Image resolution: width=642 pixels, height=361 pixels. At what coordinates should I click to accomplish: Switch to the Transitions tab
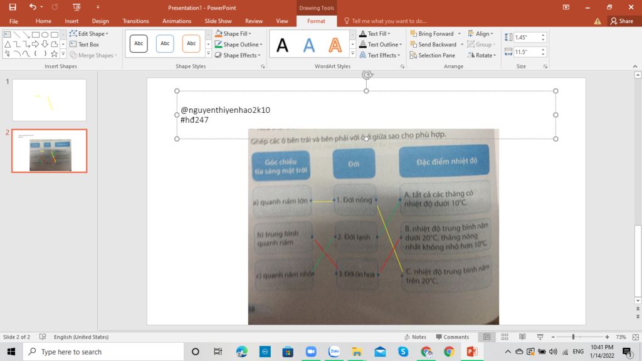[135, 21]
